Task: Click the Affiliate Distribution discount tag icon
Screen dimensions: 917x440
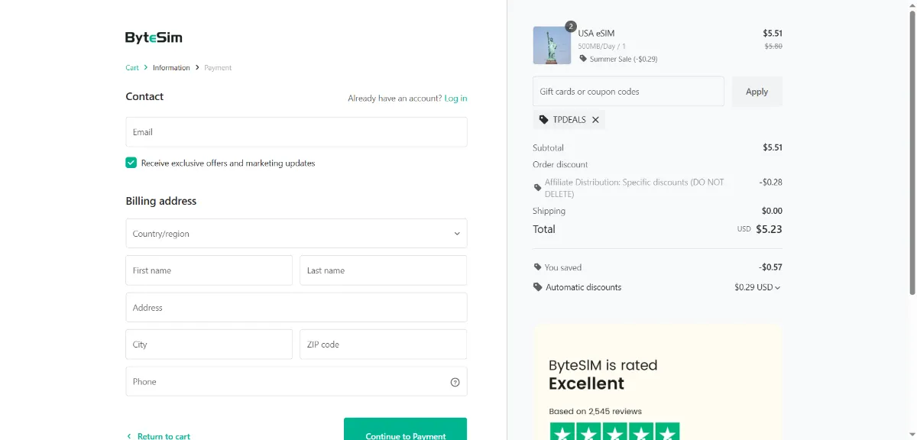Action: coord(537,187)
